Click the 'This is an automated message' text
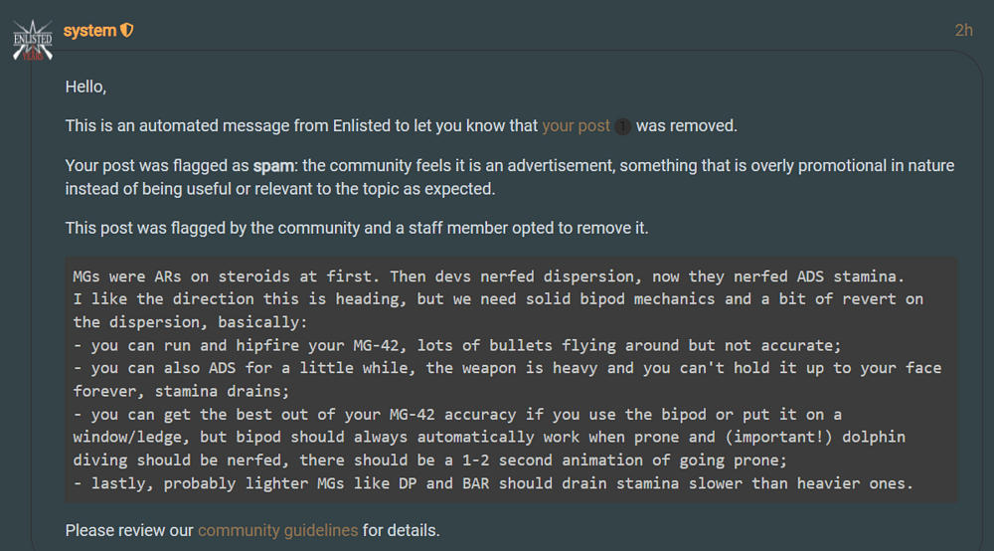This screenshot has width=994, height=551. pos(301,125)
